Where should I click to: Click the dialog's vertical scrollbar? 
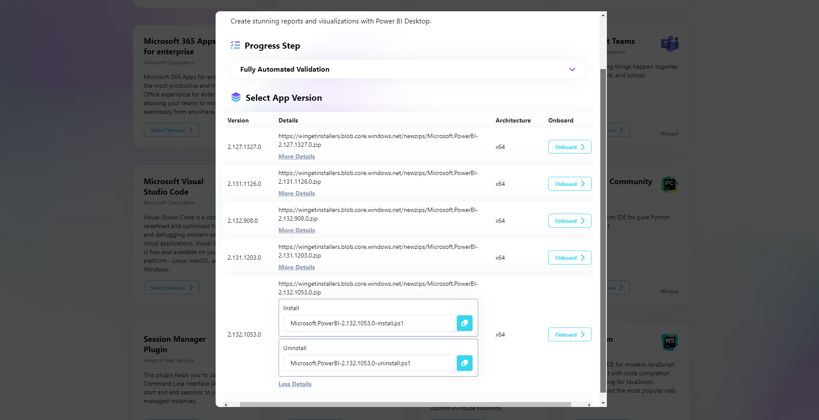click(x=603, y=230)
